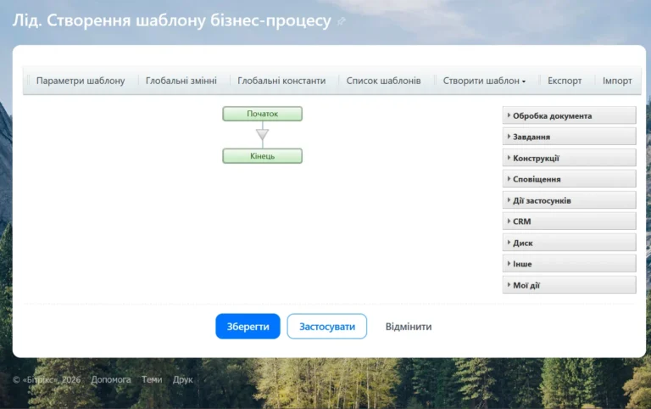This screenshot has height=409, width=651.
Task: Open Параметри шаблону settings
Action: 81,81
